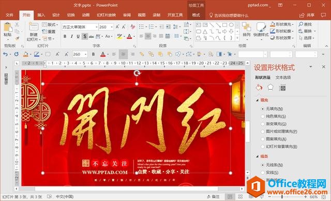Select the oval shape in shapes gallery
This screenshot has height=201, width=331.
pos(231,25)
